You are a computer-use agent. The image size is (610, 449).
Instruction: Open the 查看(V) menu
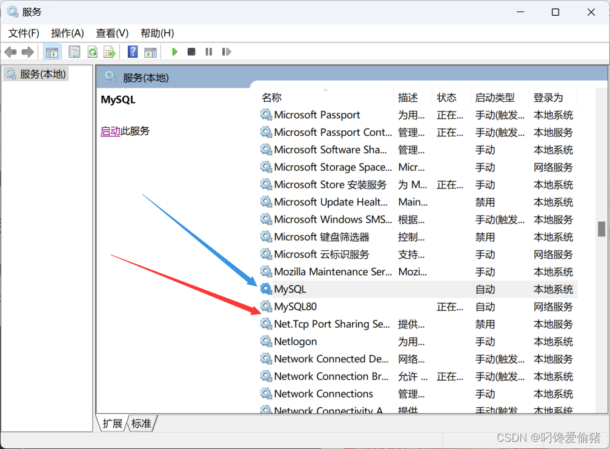pyautogui.click(x=112, y=33)
